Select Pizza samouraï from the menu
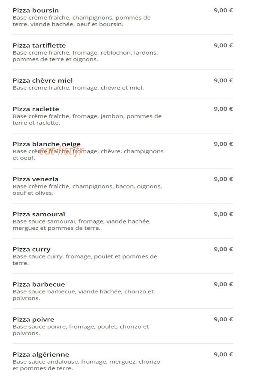Screen dimensions: 258x378 click(39, 214)
